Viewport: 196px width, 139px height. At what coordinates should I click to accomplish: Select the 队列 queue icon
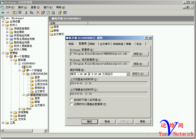[24, 67]
